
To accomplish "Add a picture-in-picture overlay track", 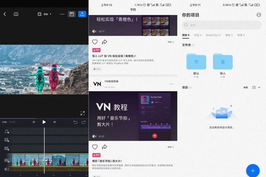I will (x=7, y=149).
